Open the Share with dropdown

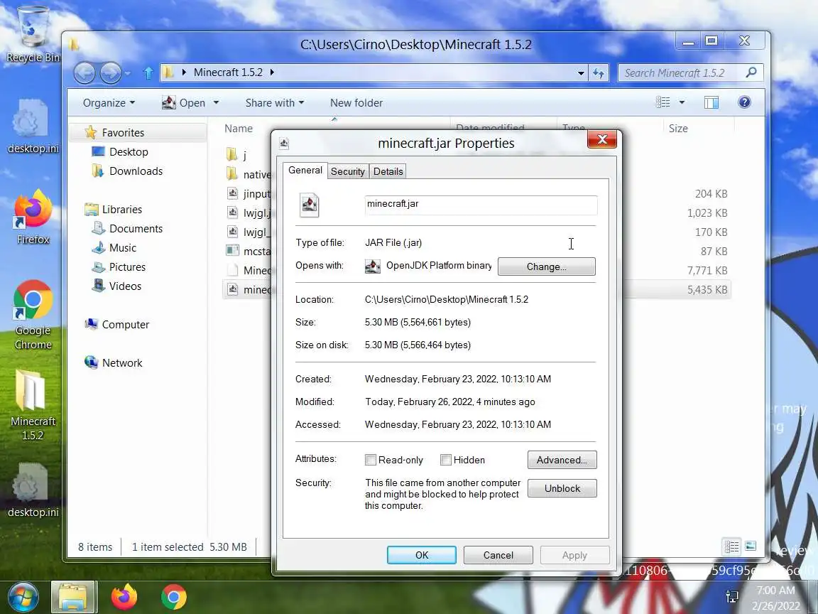274,103
